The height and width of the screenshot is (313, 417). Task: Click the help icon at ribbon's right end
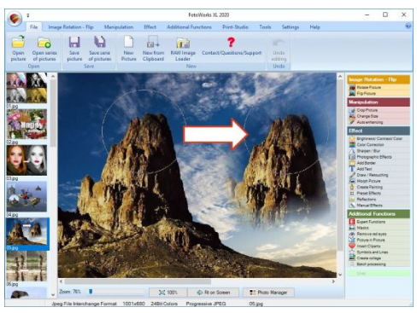[408, 26]
